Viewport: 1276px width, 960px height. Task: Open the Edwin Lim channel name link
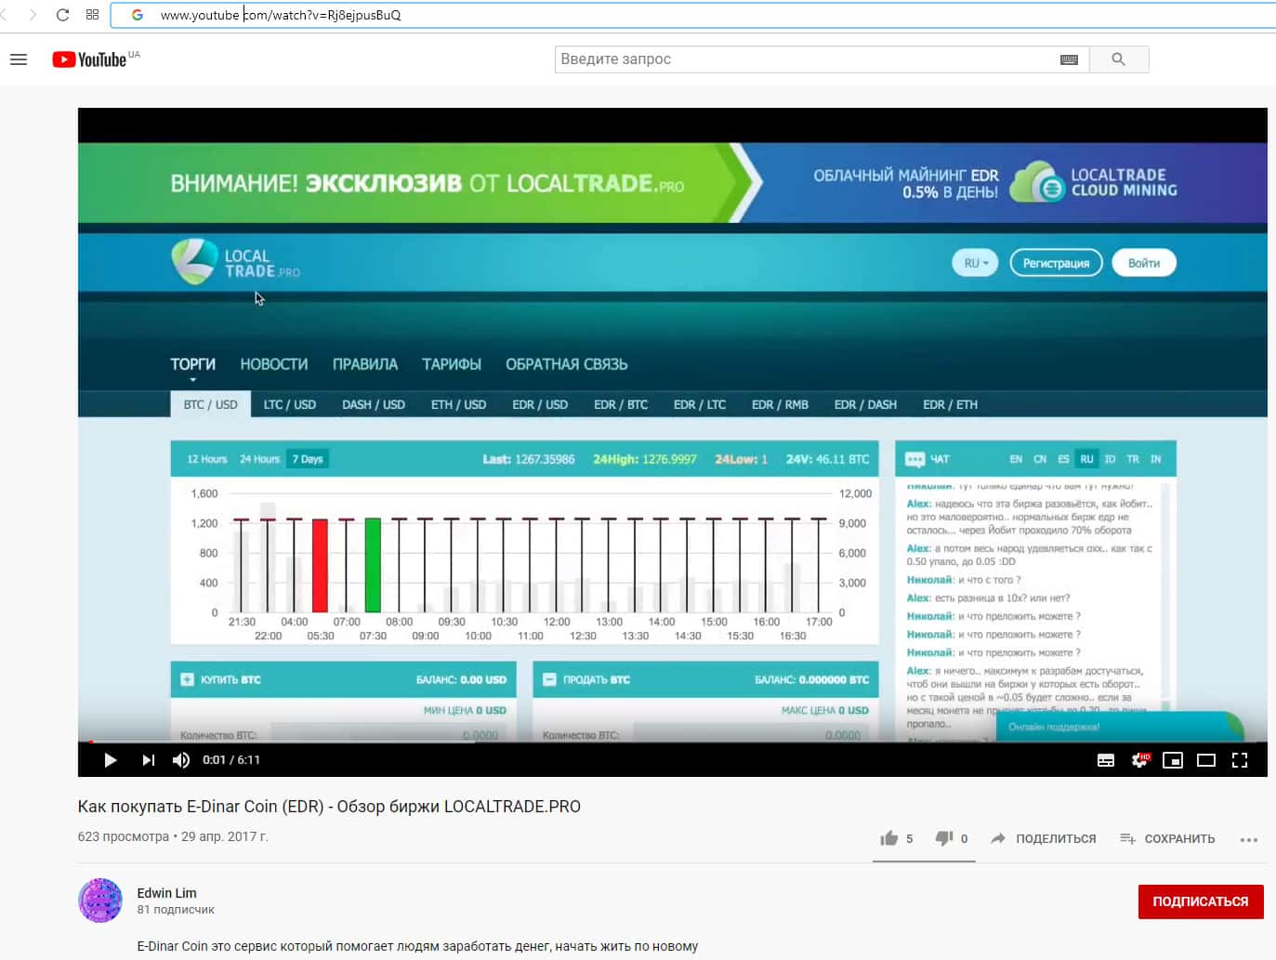[167, 893]
